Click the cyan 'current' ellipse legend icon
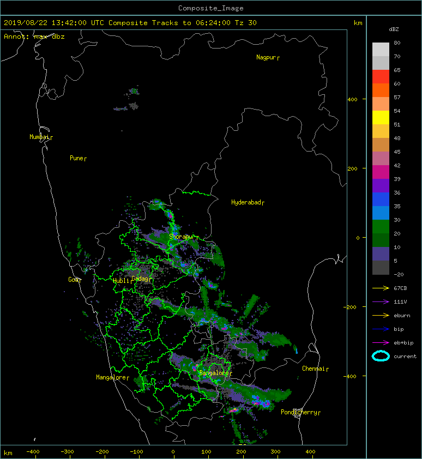 (x=381, y=356)
